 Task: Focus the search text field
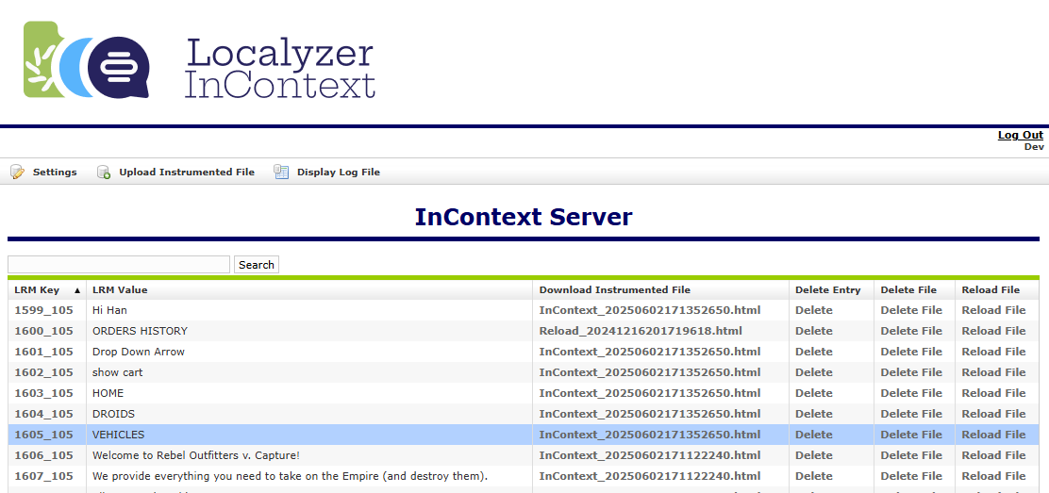click(119, 265)
